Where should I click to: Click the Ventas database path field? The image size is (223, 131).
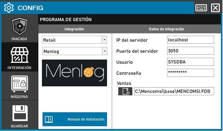(174, 91)
